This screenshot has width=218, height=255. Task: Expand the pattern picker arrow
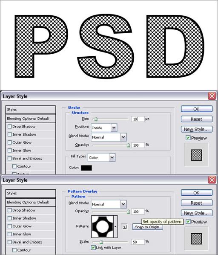[x=115, y=226]
